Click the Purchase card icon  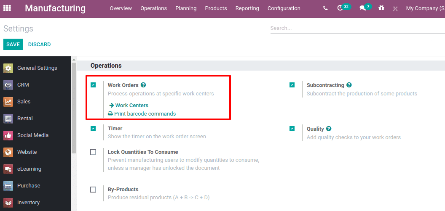click(x=8, y=186)
